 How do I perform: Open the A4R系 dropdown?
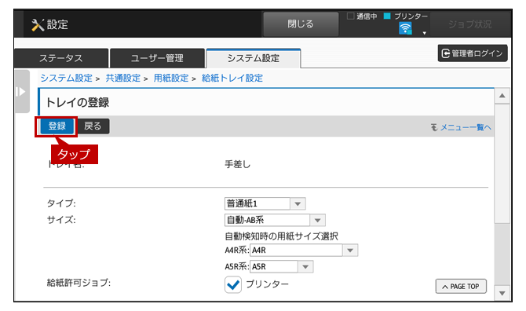304,251
